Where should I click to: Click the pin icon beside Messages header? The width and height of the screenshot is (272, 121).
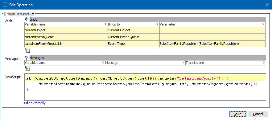(26, 57)
